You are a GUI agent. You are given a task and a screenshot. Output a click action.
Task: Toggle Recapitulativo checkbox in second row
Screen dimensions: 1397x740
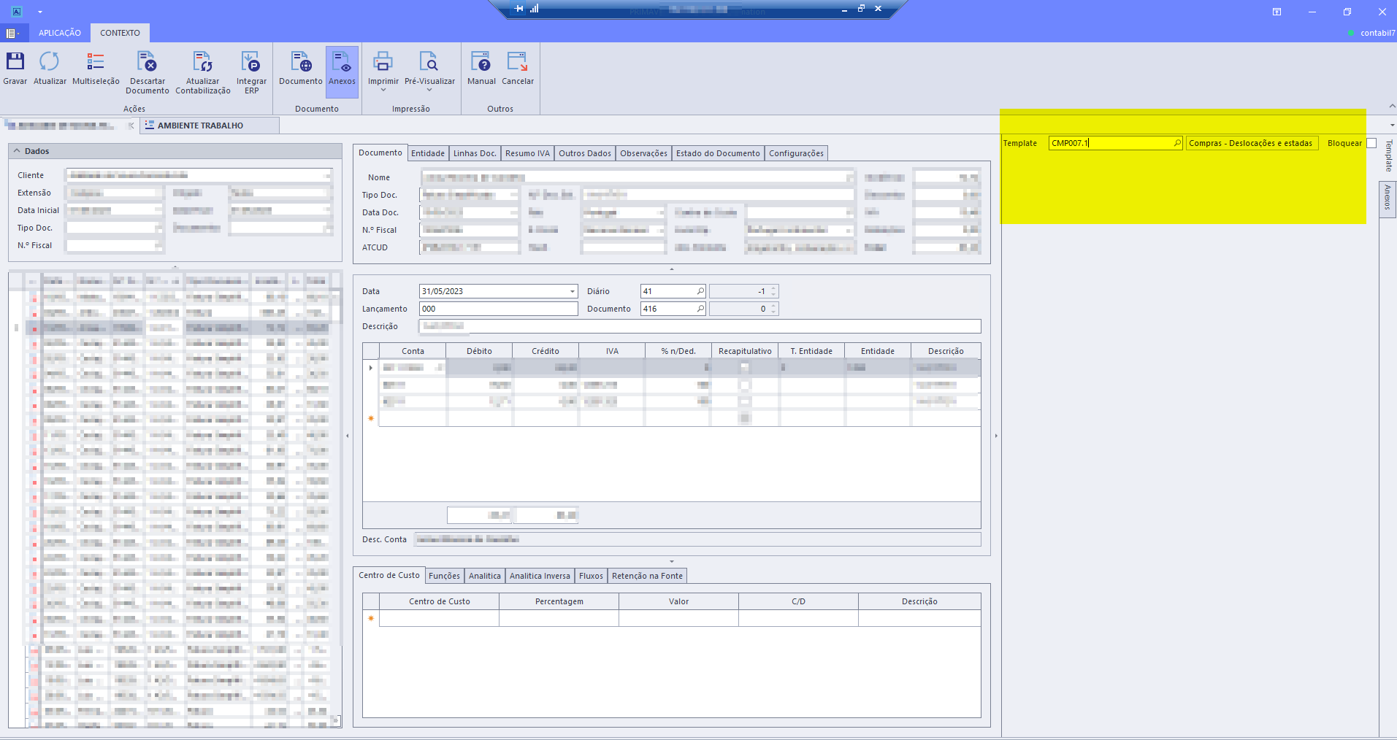[744, 385]
